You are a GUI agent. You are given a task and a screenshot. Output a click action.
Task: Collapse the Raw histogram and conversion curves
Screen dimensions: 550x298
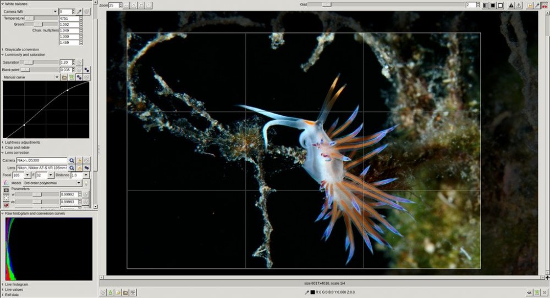pos(2,213)
